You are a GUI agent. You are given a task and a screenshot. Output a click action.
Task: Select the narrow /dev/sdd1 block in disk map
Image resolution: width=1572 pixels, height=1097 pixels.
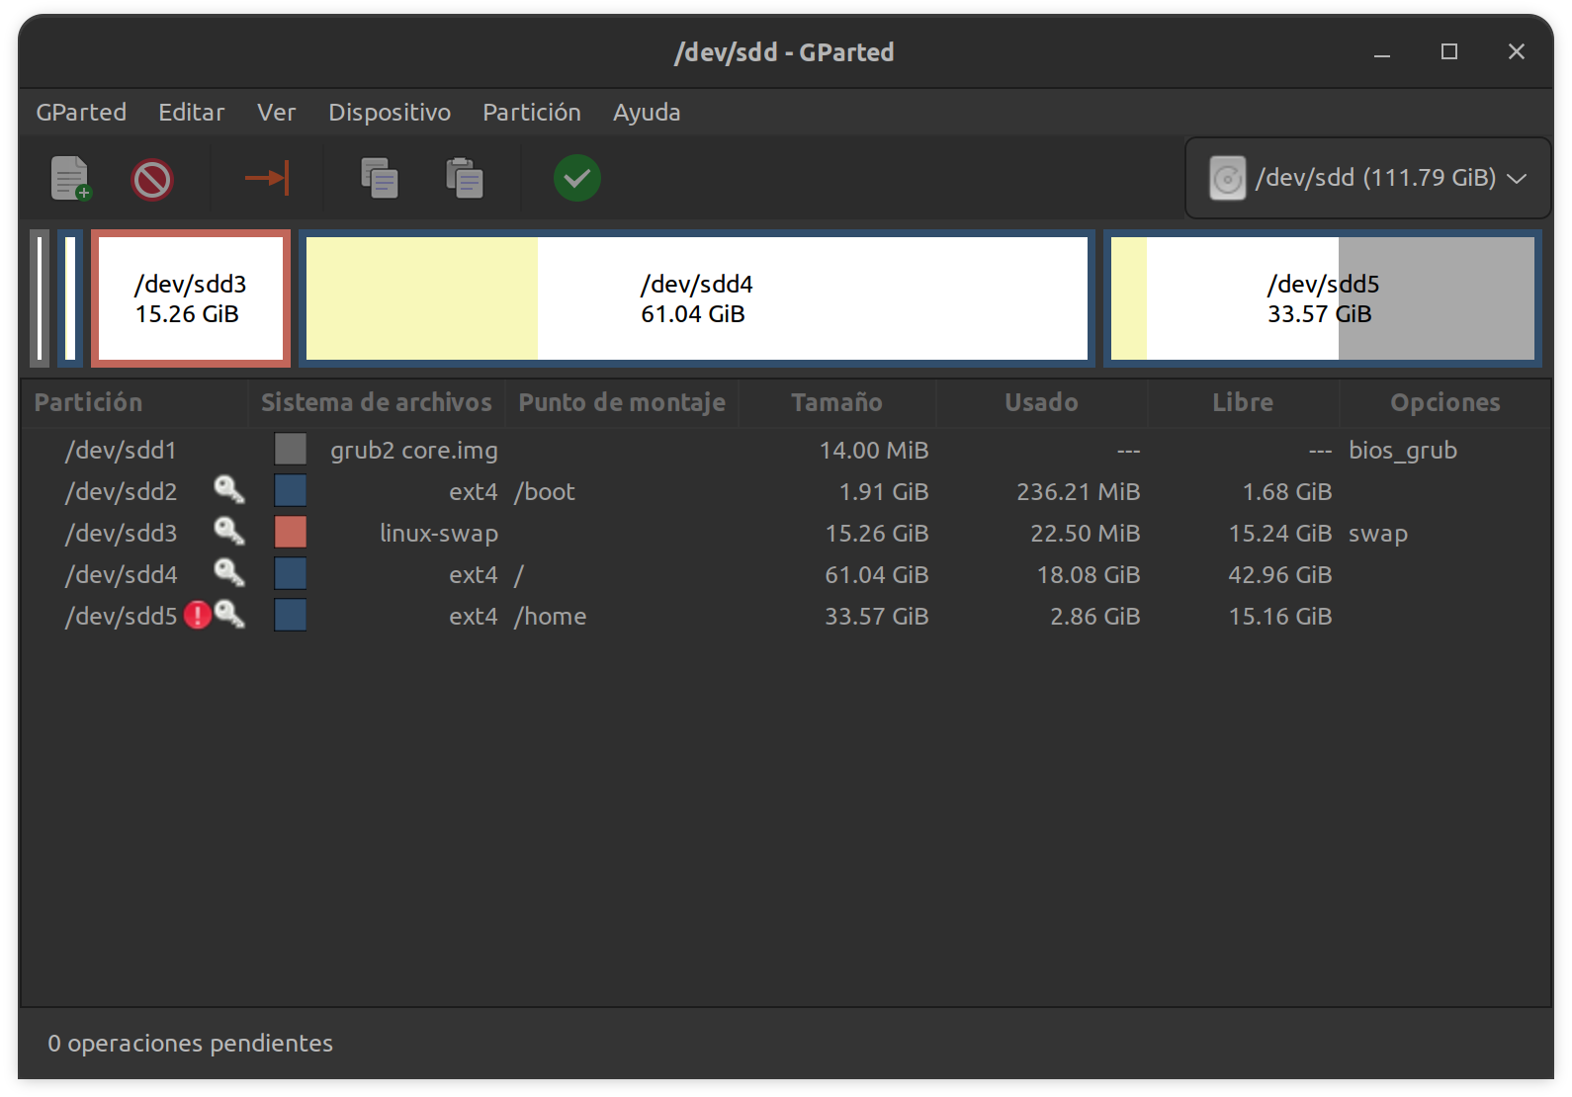coord(40,298)
